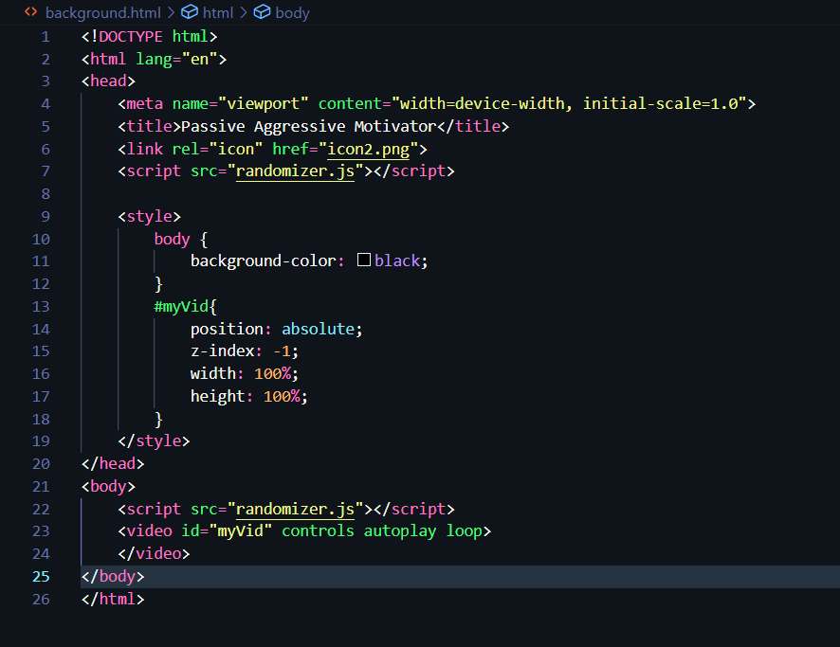Click the DOCTYPE text on line 1
The width and height of the screenshot is (840, 647).
(131, 36)
